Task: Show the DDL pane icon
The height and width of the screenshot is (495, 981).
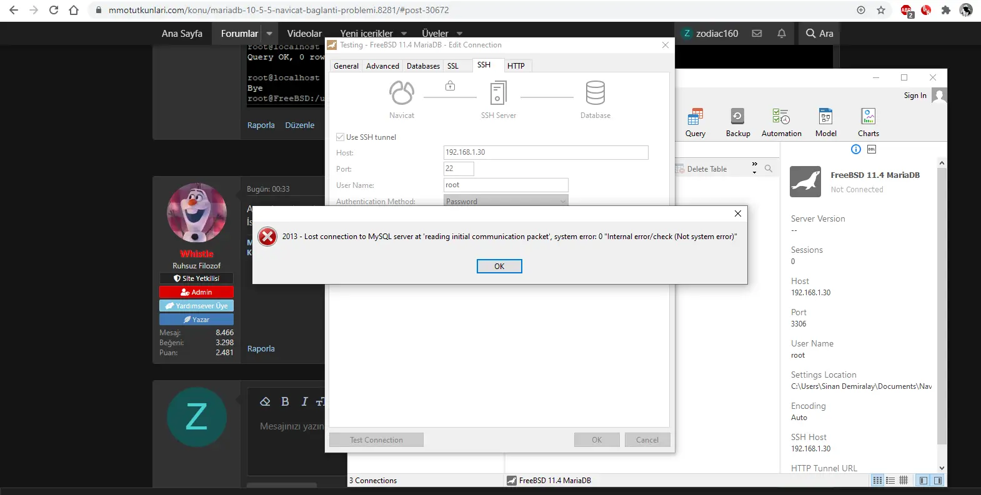Action: coord(872,149)
